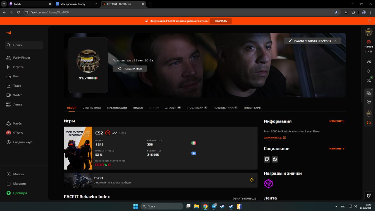Open the www.twitch.tv link under Информация
Screen dimensions: 375x211
(273, 137)
